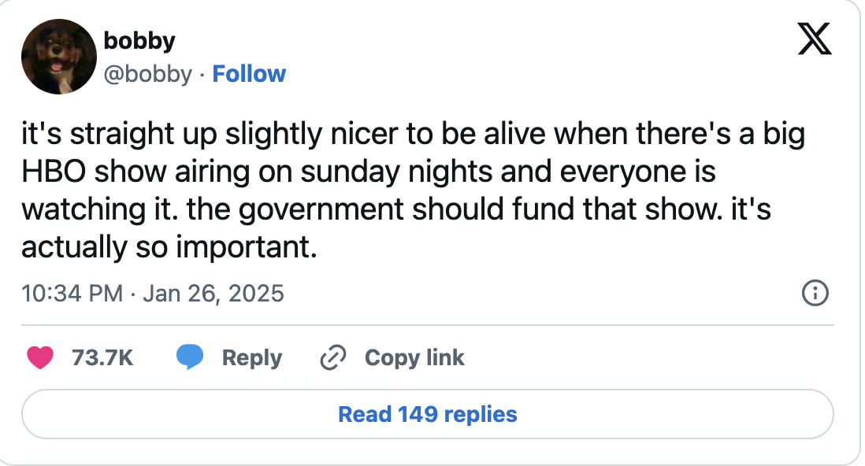Click the Reply text label

click(250, 357)
